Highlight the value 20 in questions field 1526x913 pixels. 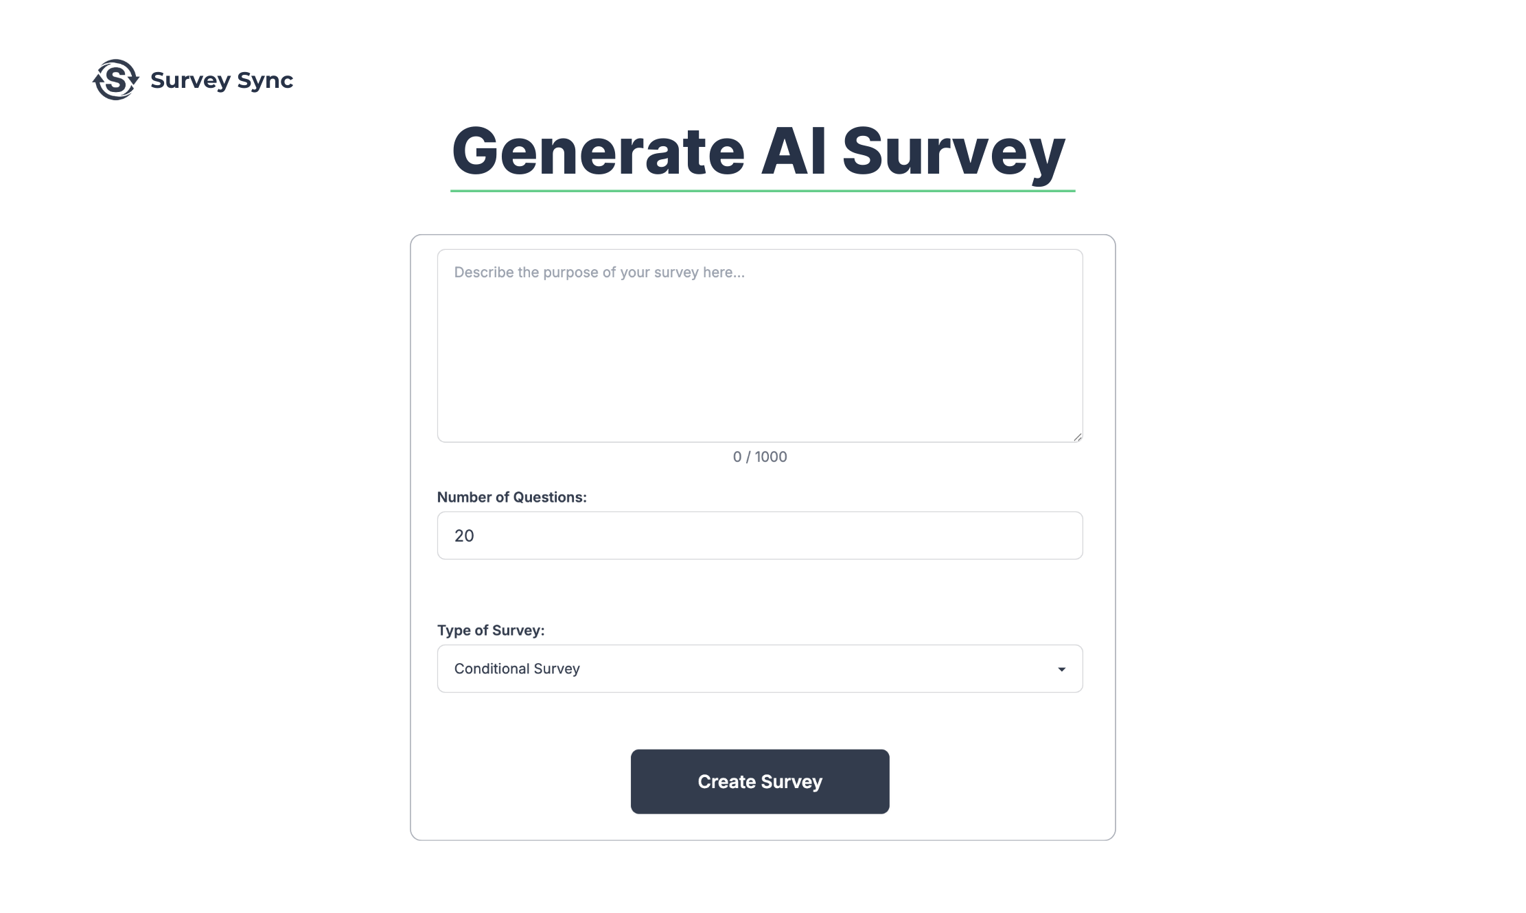pos(465,535)
